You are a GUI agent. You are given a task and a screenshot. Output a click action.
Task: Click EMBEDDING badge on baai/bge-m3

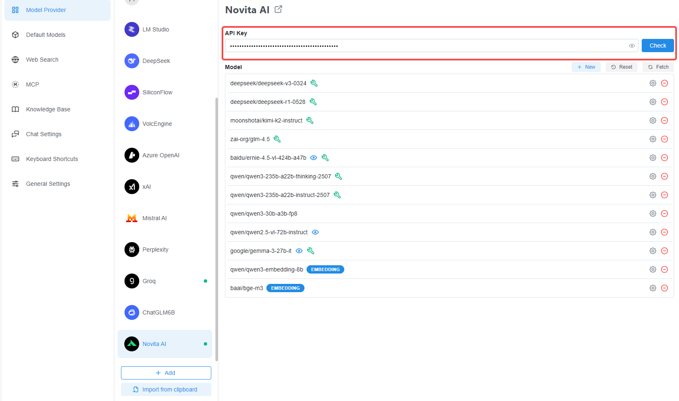pos(285,288)
